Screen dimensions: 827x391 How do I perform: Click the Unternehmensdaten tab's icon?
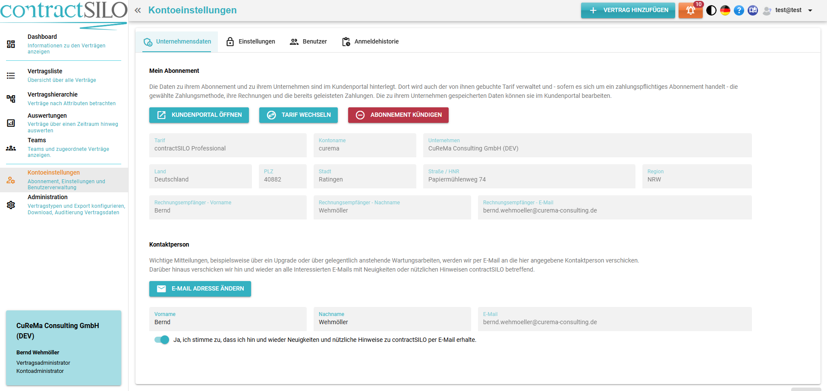[148, 42]
